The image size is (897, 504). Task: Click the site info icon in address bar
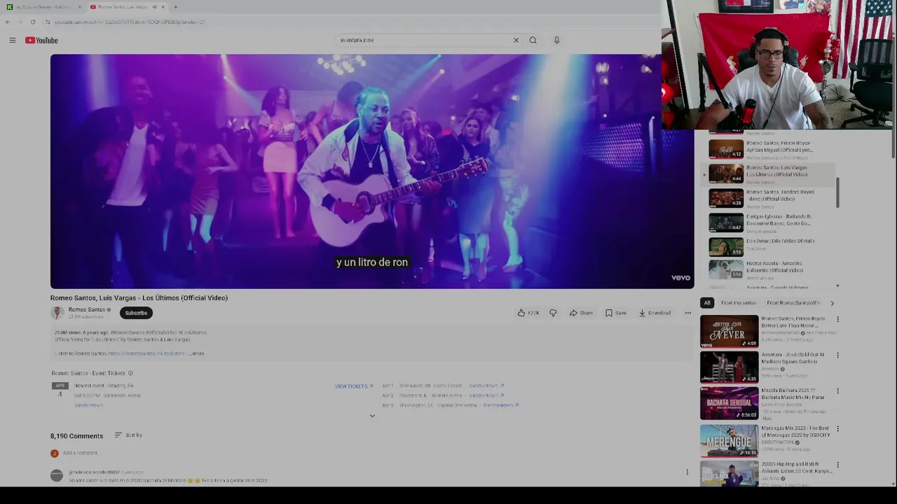48,22
